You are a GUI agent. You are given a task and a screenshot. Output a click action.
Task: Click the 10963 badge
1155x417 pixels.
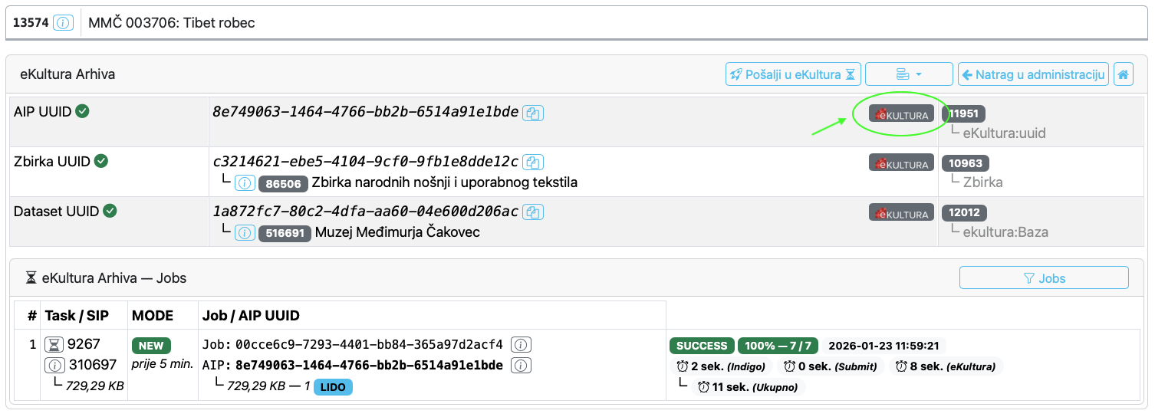pyautogui.click(x=966, y=163)
